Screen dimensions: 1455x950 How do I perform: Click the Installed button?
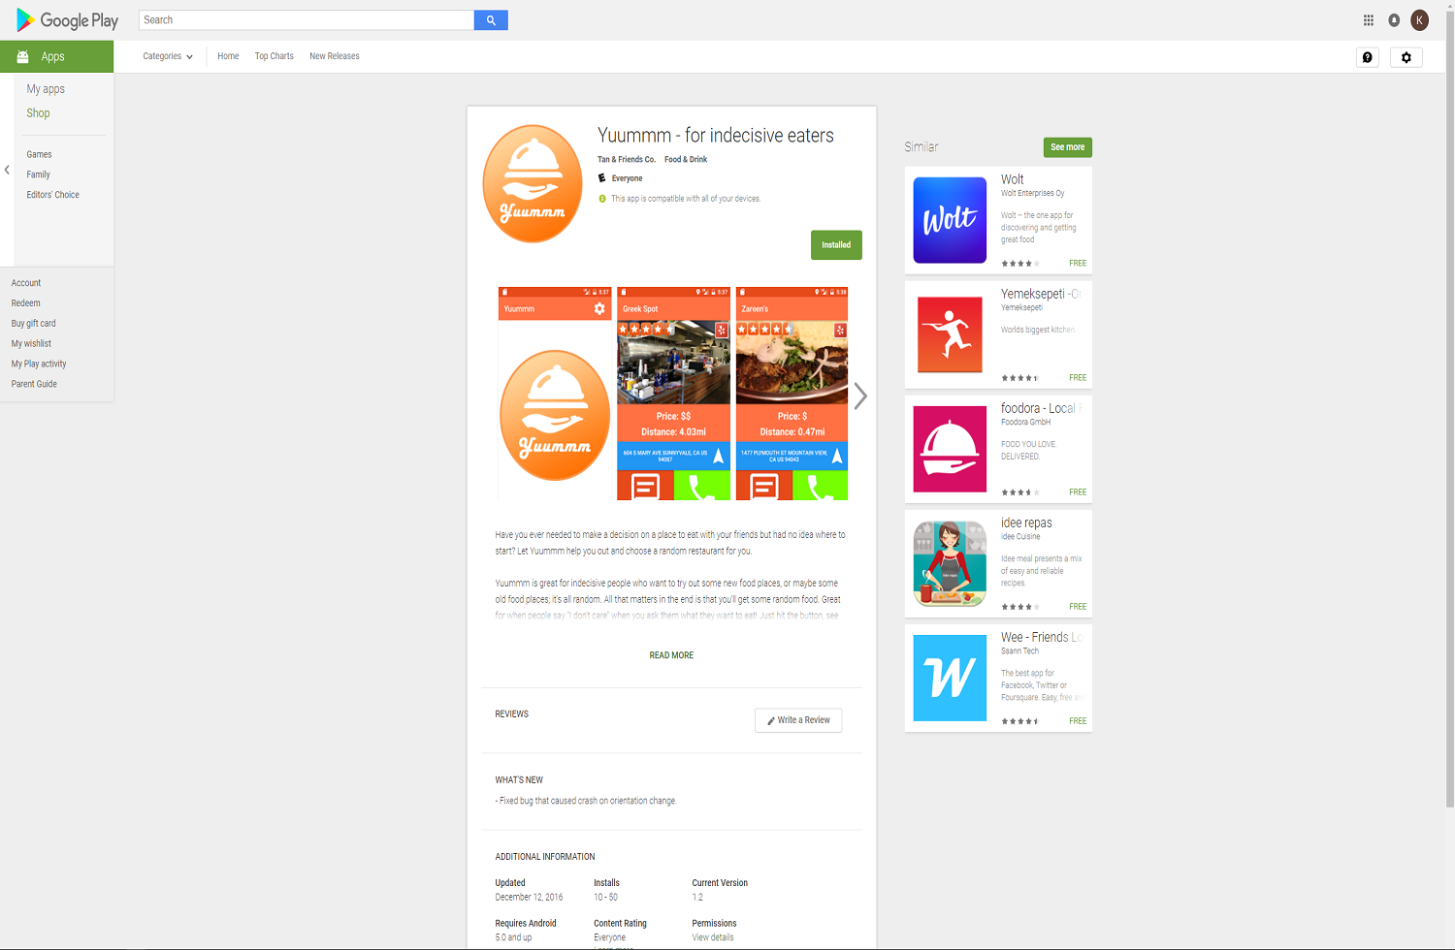[x=835, y=245]
